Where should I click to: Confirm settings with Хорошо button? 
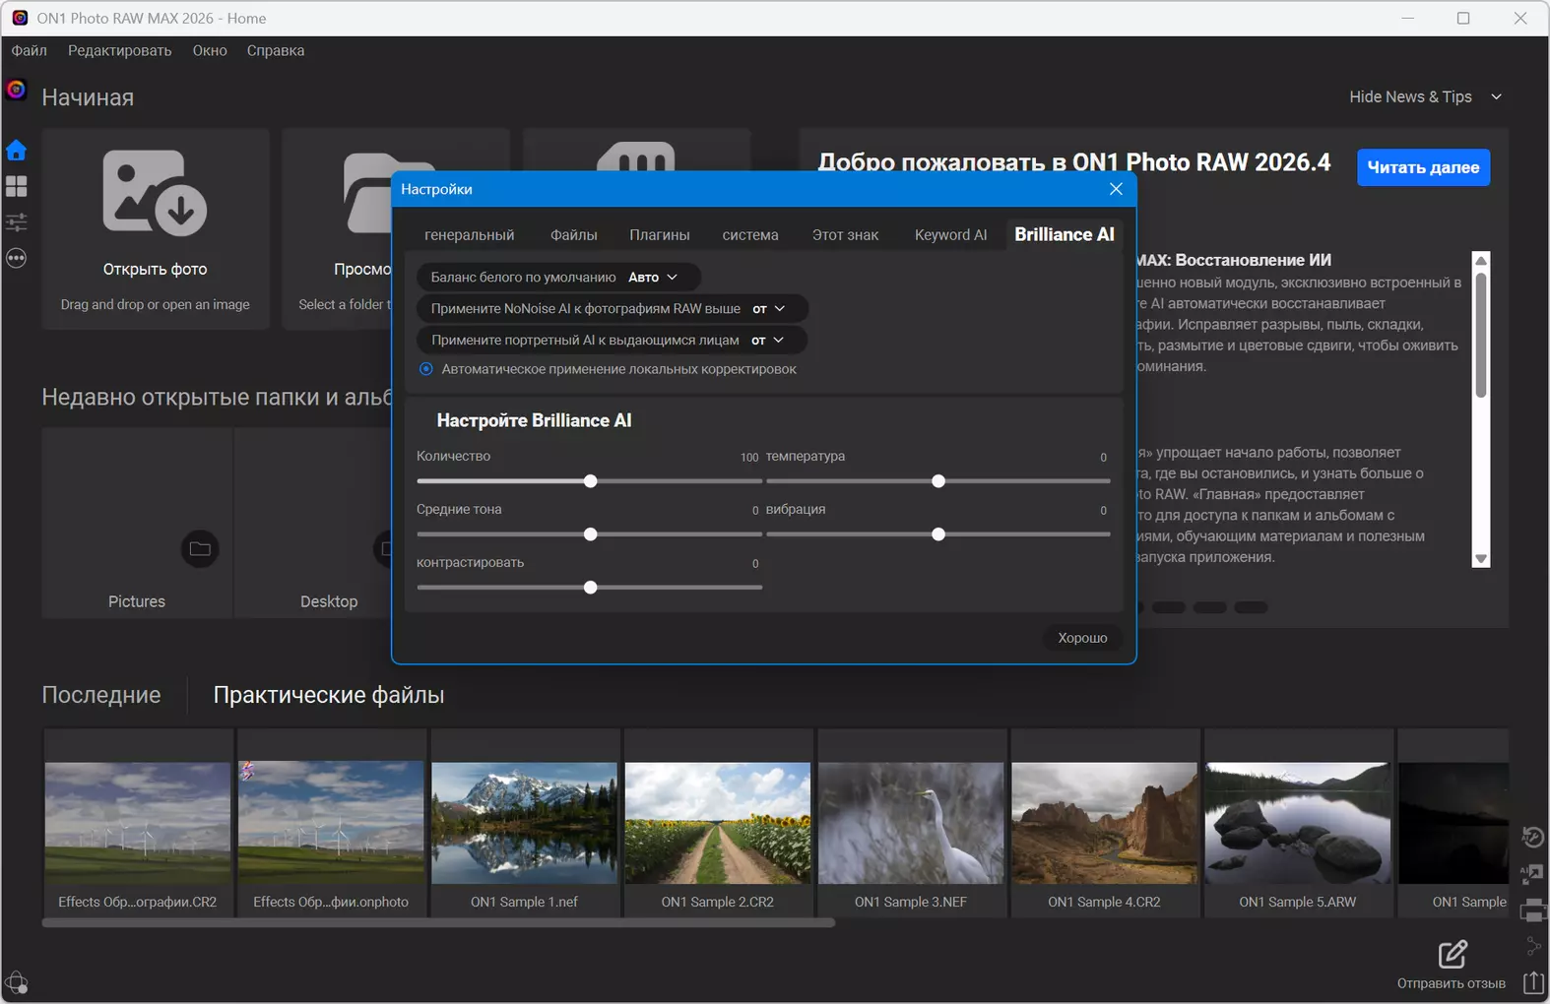click(1083, 638)
